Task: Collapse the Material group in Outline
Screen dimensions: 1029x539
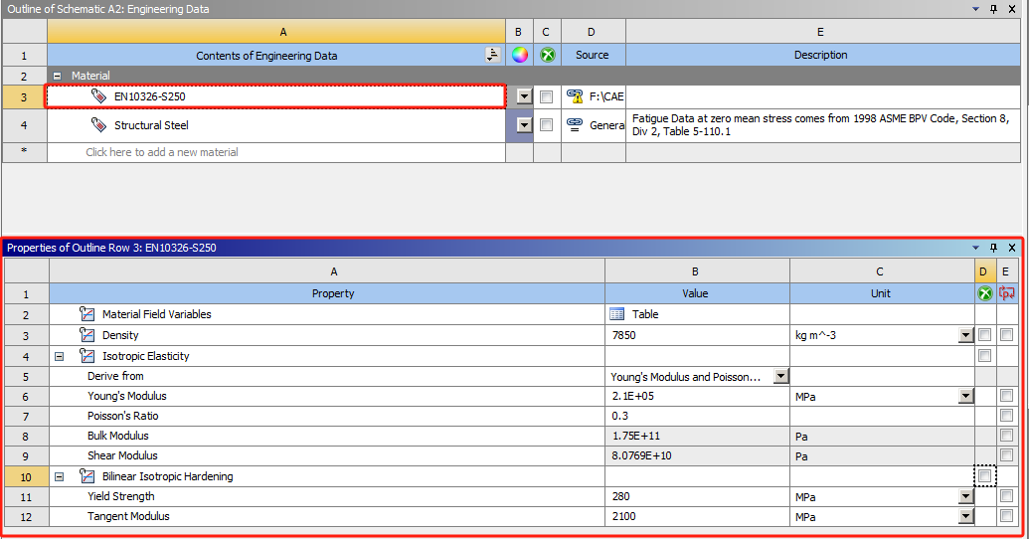Action: pyautogui.click(x=57, y=76)
